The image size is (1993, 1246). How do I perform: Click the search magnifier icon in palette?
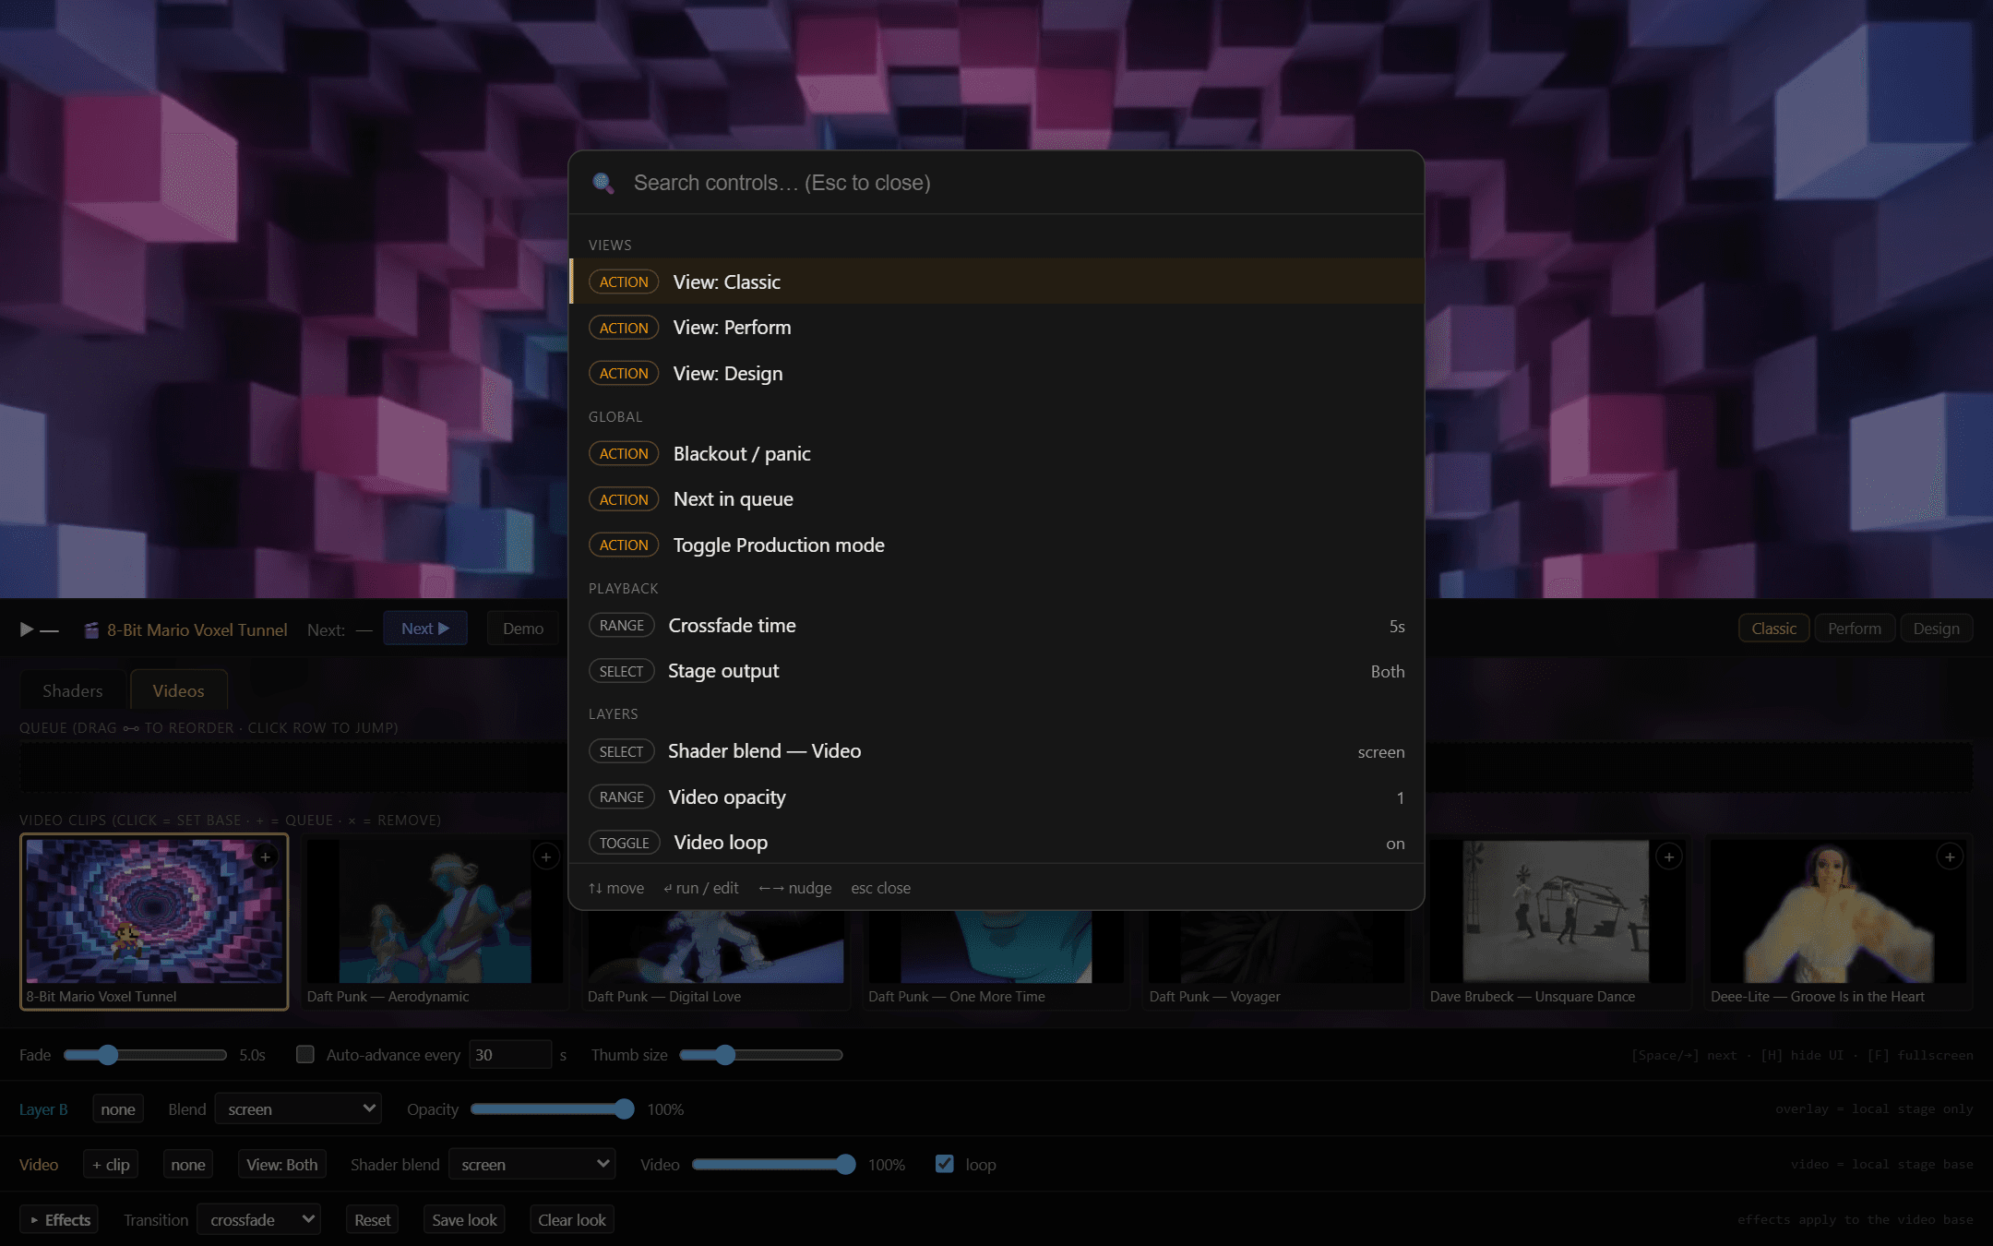click(603, 183)
